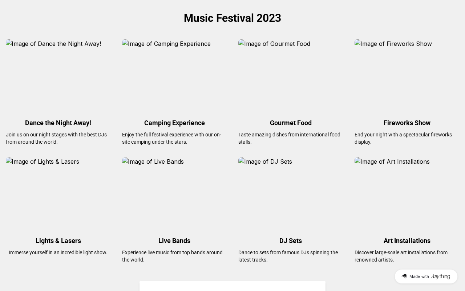Select the Art Installations title
The height and width of the screenshot is (291, 465).
[407, 241]
